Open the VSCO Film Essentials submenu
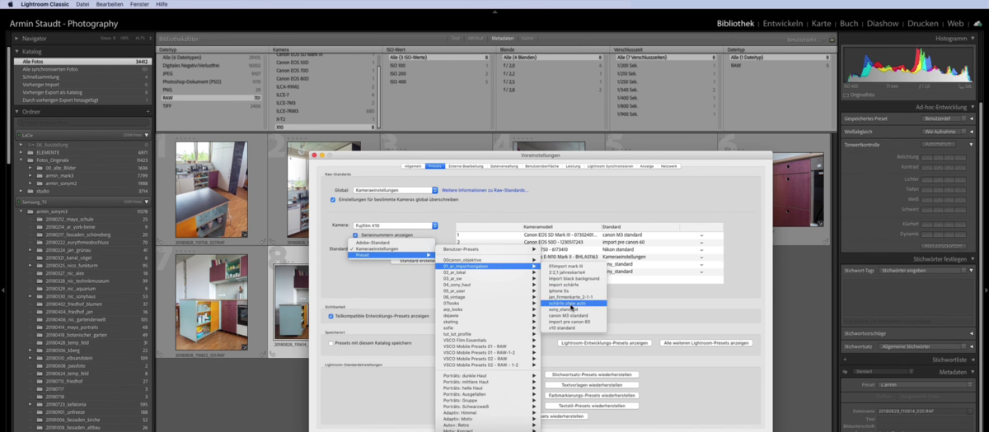Viewport: 989px width, 432px height. (490, 340)
